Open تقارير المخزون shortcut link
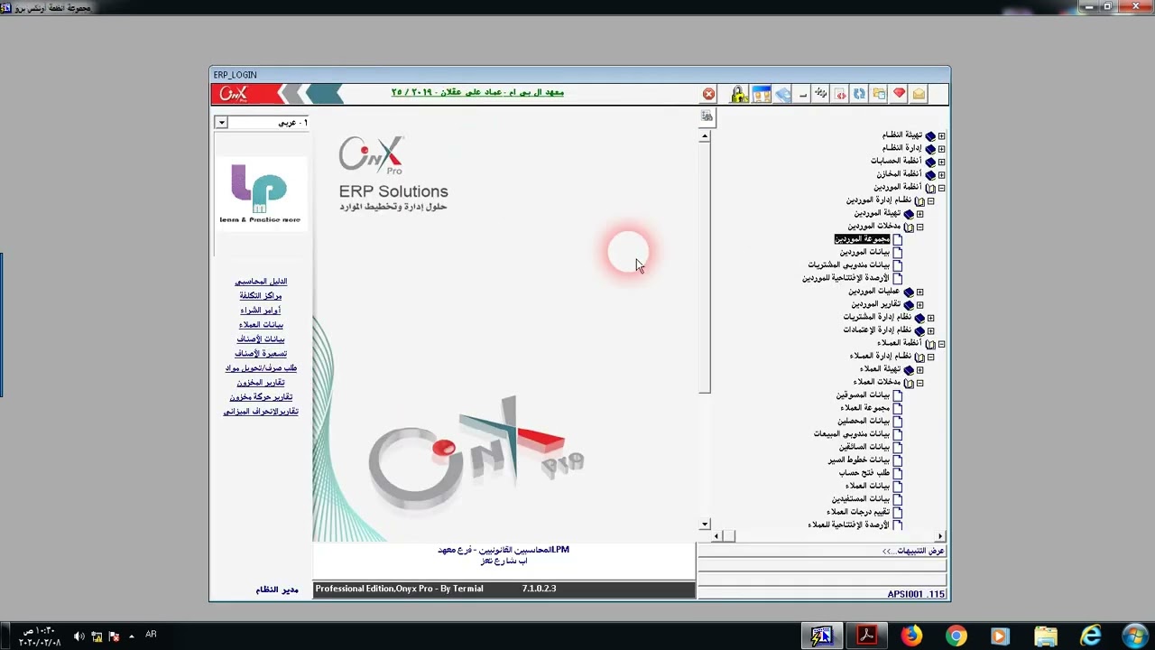1155x650 pixels. pyautogui.click(x=261, y=383)
